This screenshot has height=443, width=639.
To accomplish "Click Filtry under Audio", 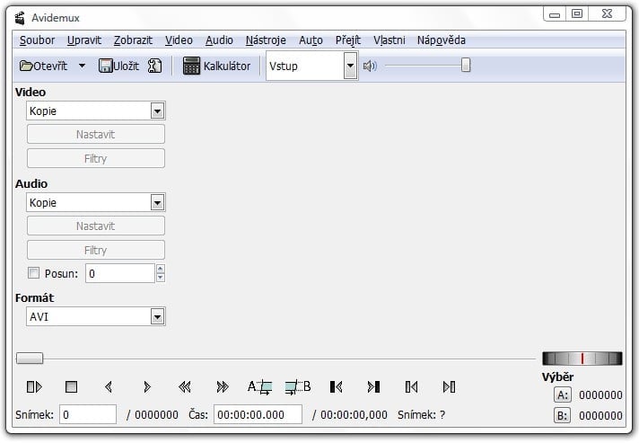I will point(96,250).
